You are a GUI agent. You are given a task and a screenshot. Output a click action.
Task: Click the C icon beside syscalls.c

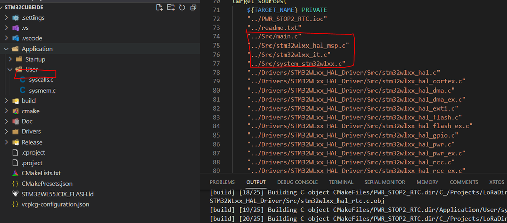tap(23, 80)
